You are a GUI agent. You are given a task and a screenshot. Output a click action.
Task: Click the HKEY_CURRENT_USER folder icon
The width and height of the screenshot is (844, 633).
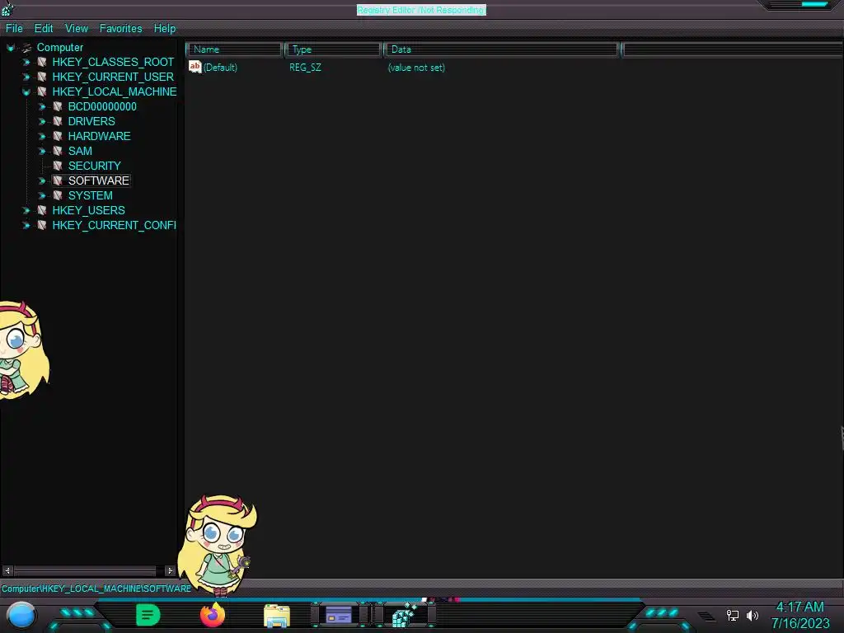[x=42, y=77]
